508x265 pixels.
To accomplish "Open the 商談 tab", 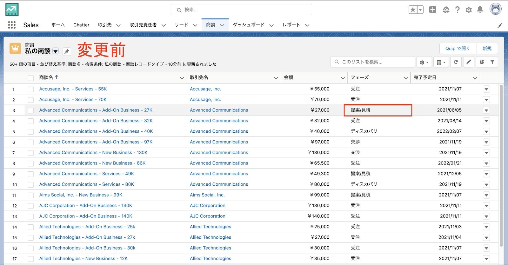I will (x=211, y=25).
